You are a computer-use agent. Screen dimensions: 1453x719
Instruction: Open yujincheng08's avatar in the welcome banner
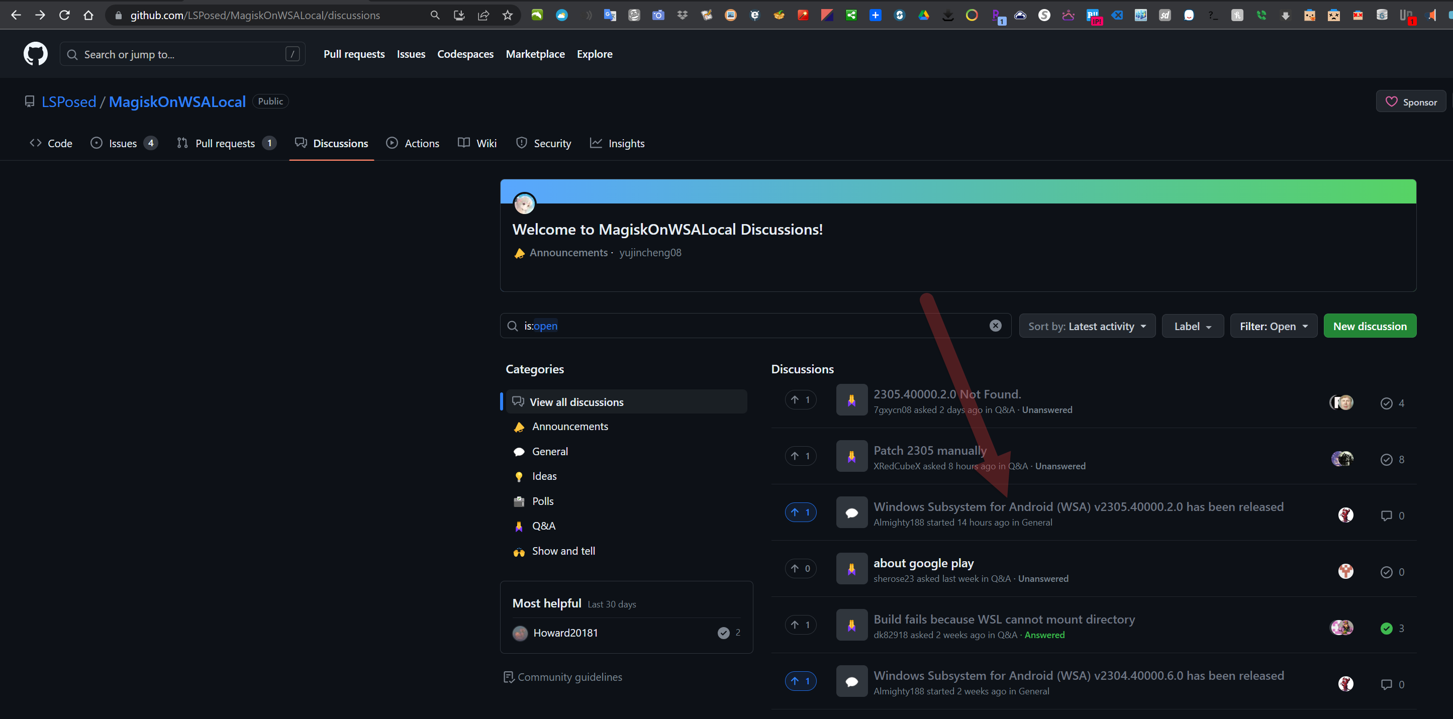click(x=525, y=203)
